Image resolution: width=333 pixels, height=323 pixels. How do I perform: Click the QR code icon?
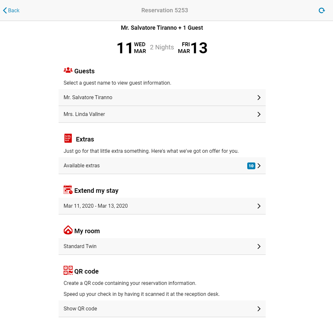[x=68, y=270]
